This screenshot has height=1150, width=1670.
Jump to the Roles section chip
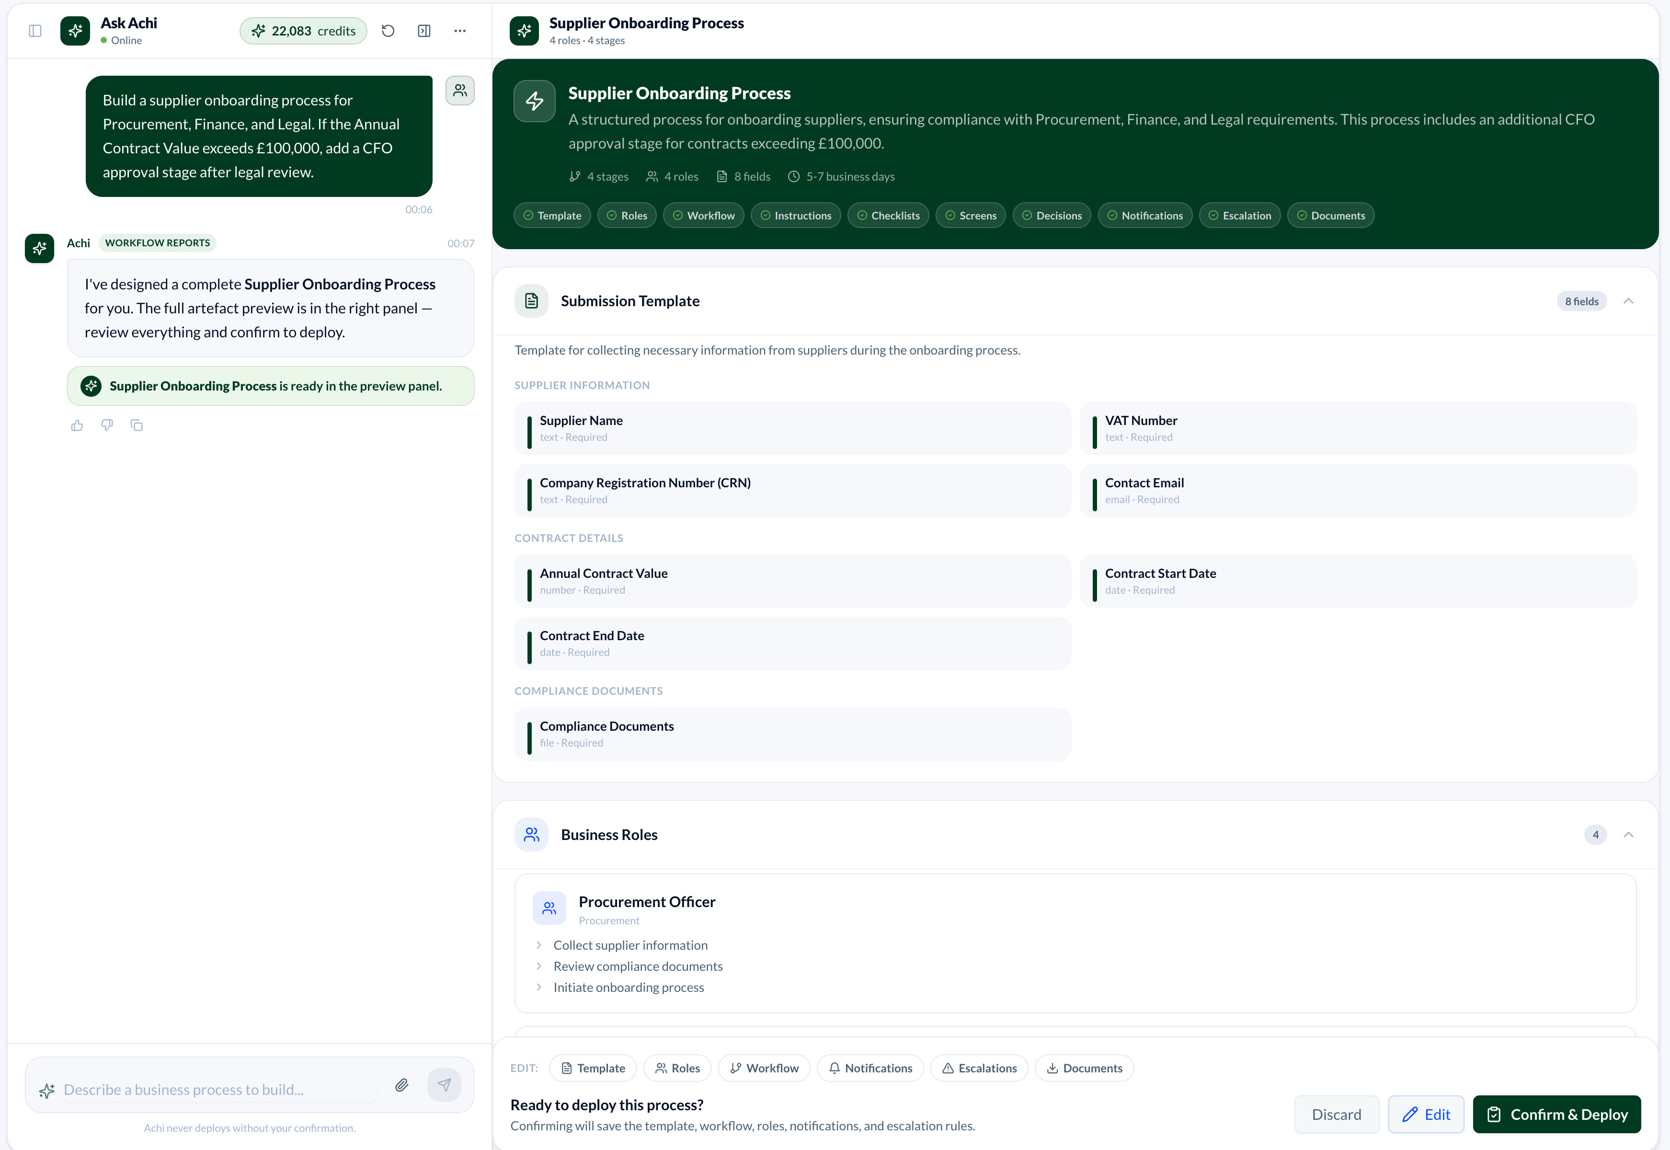pyautogui.click(x=628, y=216)
